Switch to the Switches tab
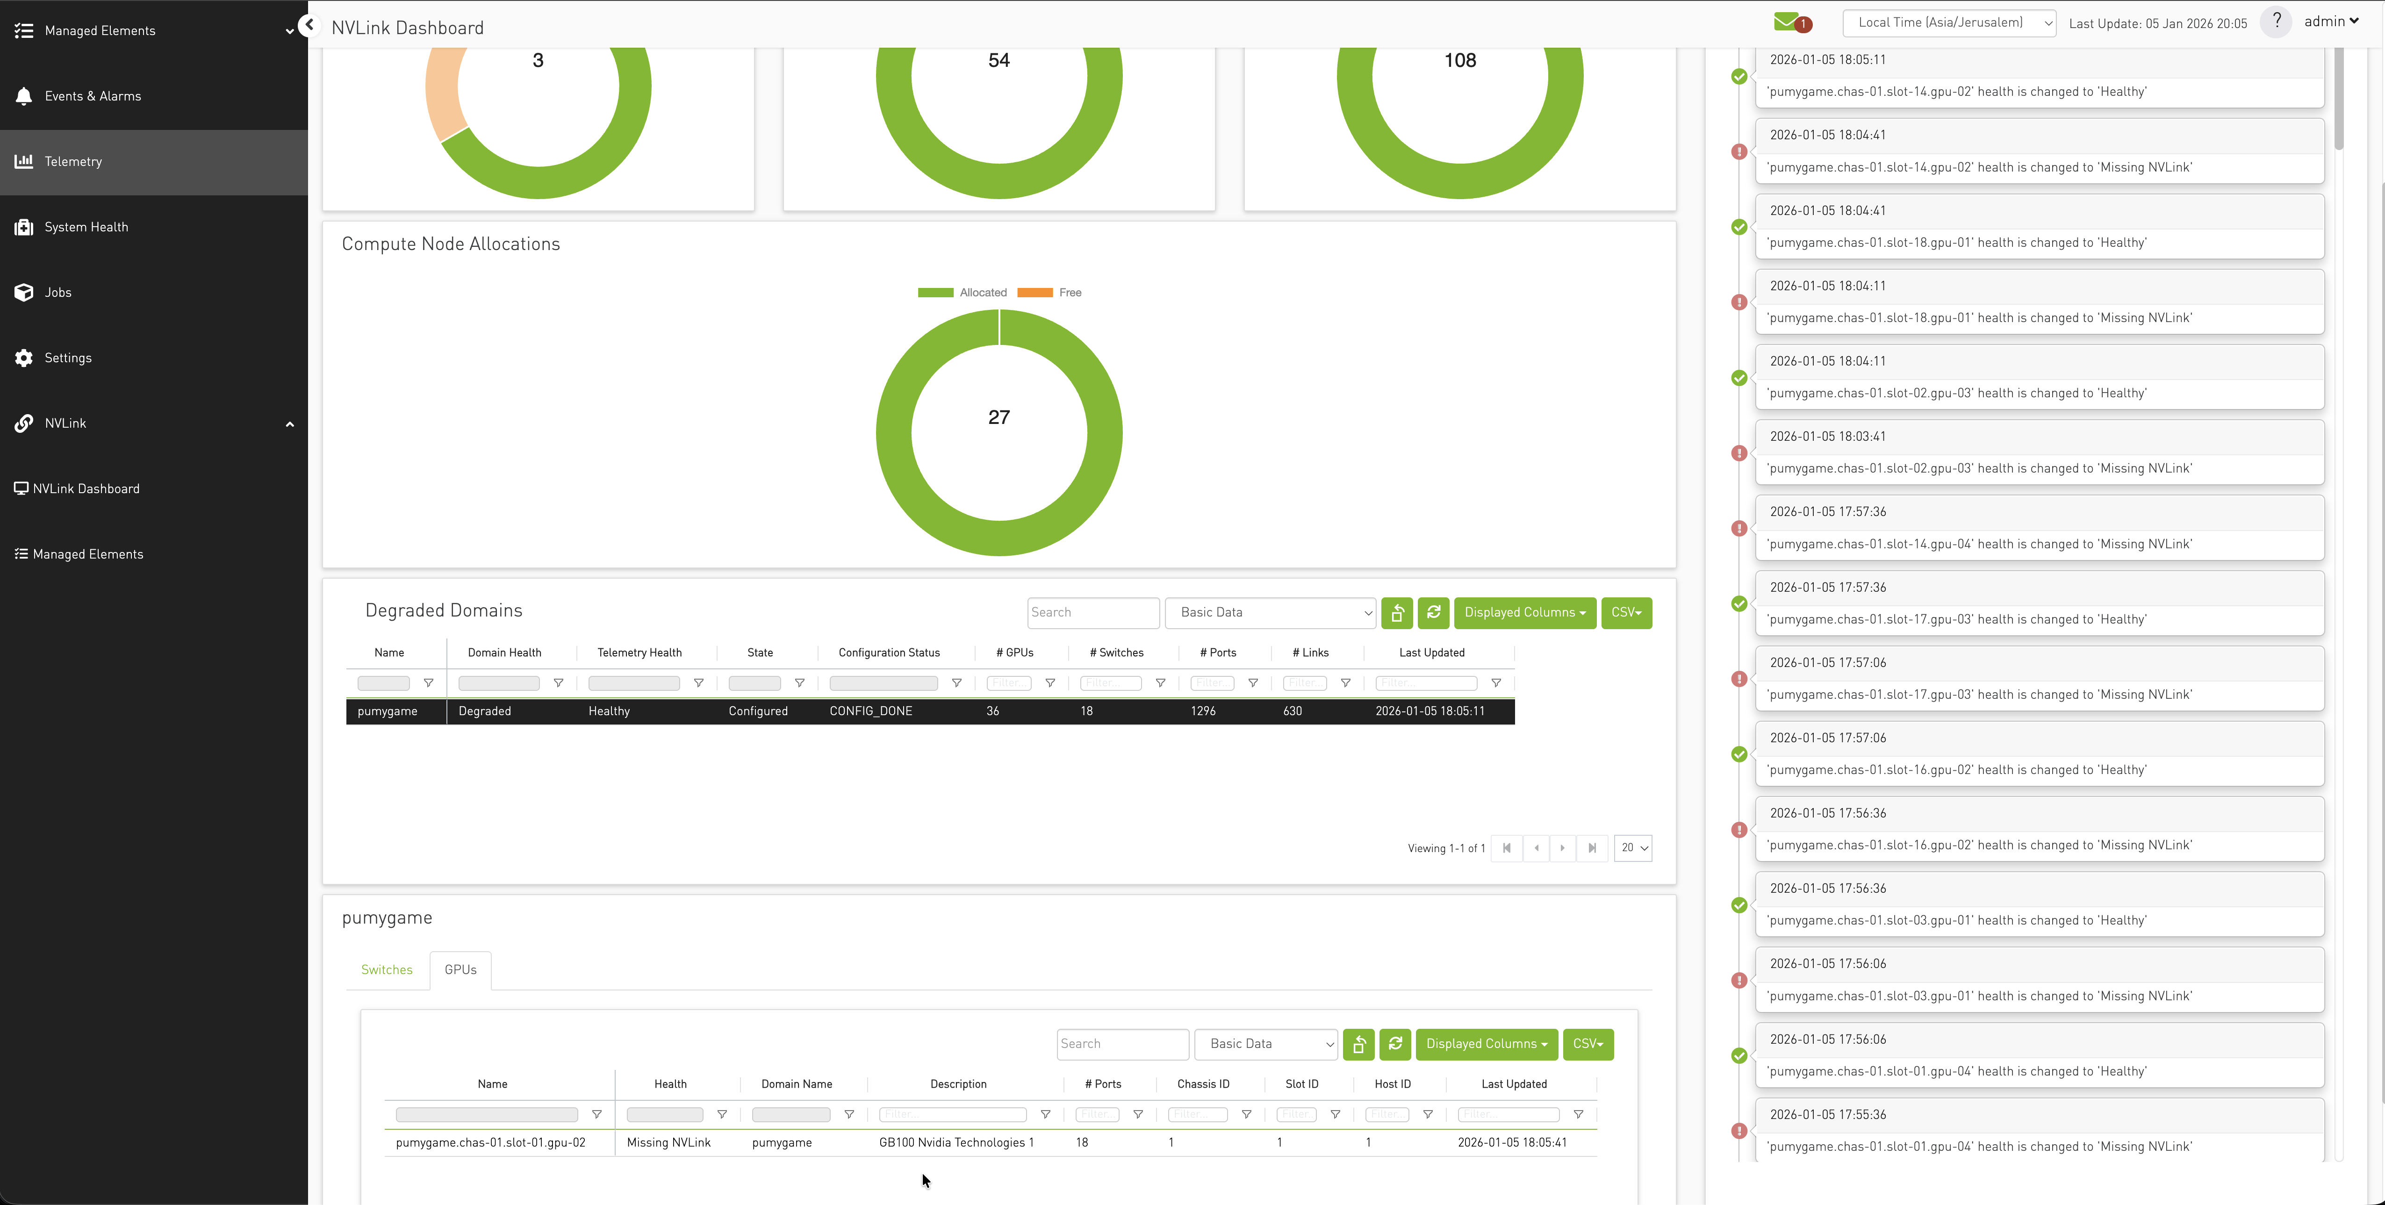The height and width of the screenshot is (1205, 2385). [x=387, y=970]
